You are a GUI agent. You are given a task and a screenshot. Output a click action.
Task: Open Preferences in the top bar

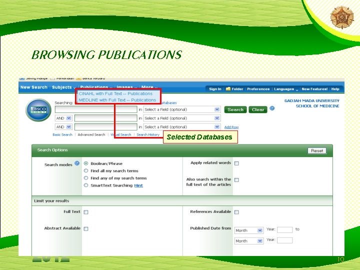point(258,89)
